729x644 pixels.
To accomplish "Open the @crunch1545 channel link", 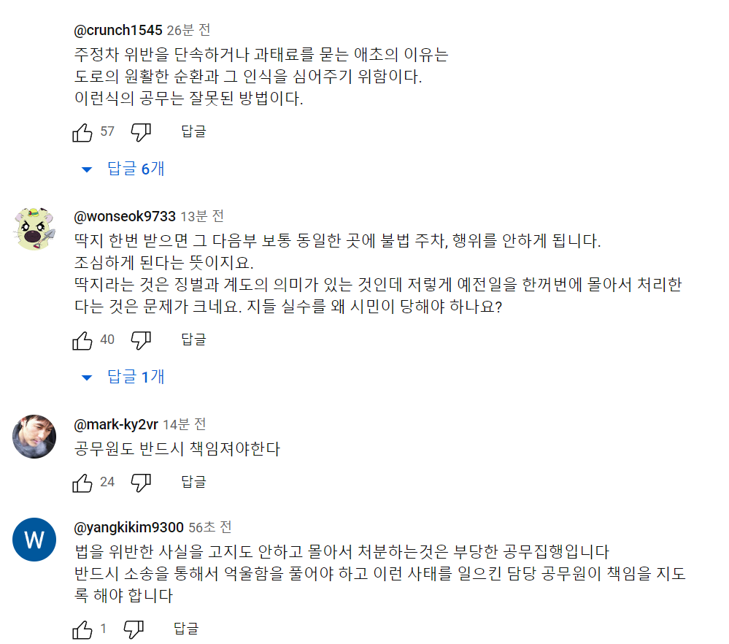I will tap(117, 31).
